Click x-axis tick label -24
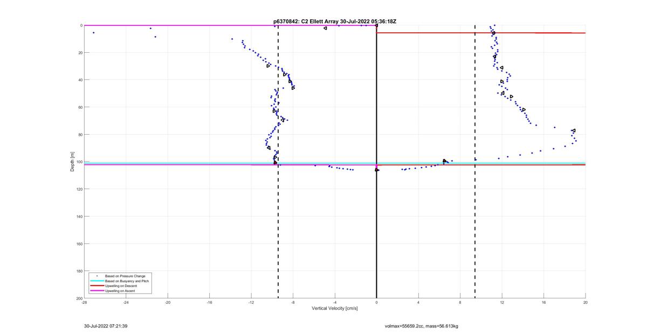This screenshot has height=335, width=647. (126, 302)
